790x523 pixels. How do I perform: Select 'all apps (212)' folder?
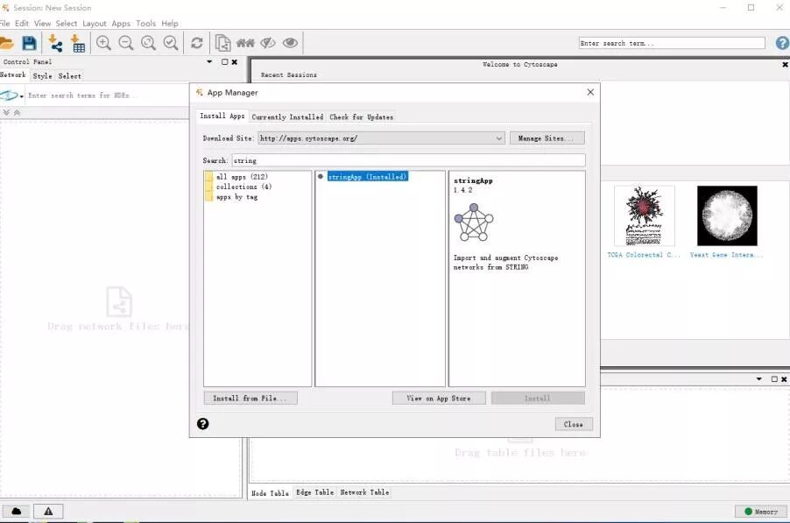(236, 177)
